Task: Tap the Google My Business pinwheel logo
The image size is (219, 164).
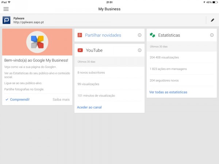Action: (37, 42)
